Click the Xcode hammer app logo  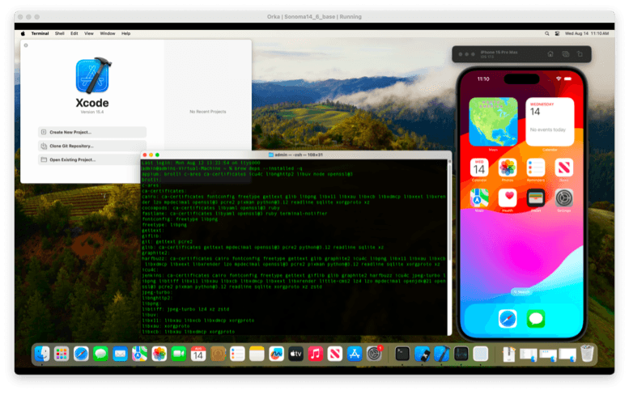[x=93, y=75]
